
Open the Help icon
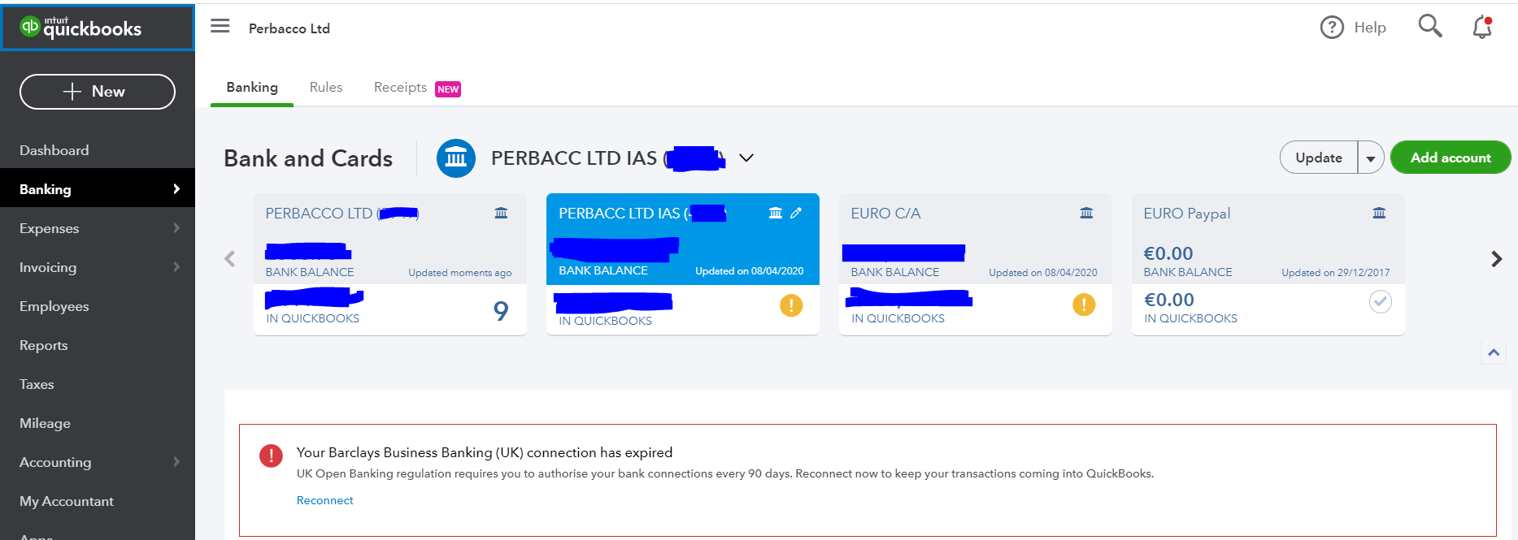pyautogui.click(x=1332, y=28)
